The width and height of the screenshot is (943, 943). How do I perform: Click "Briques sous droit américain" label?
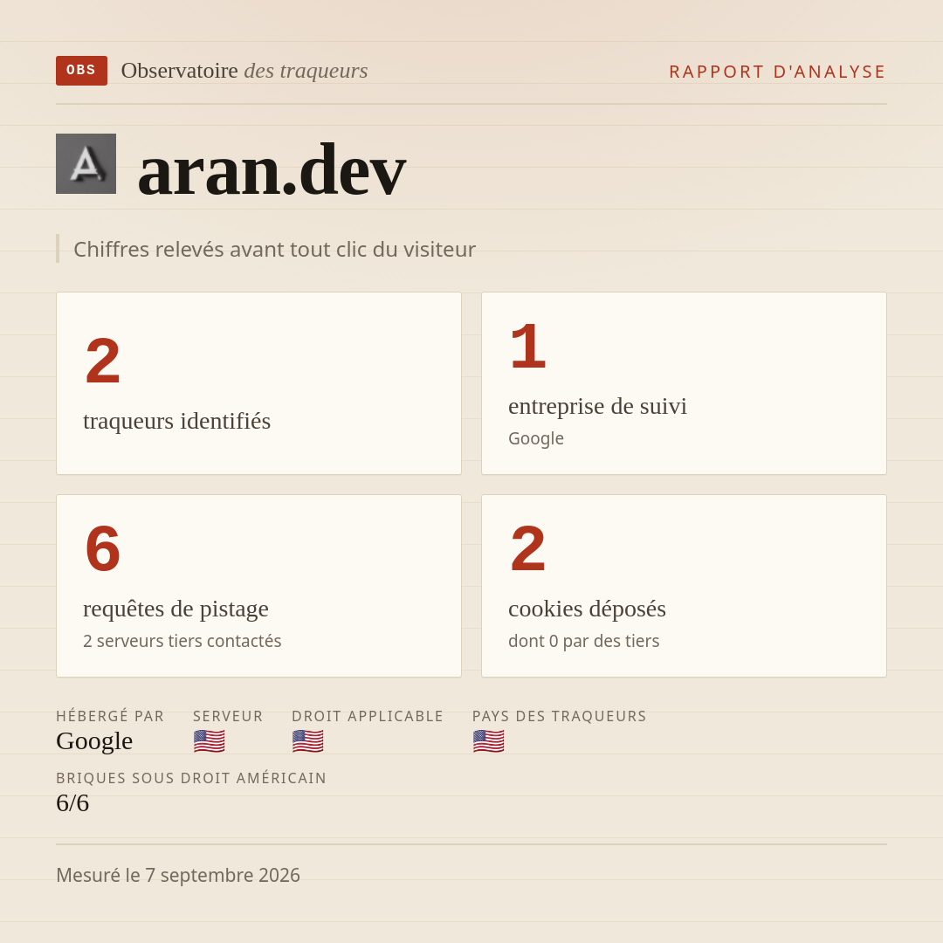pos(191,778)
